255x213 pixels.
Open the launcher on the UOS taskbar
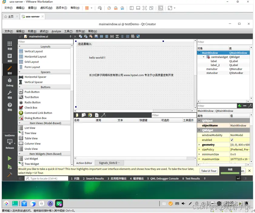pyautogui.click(x=6, y=203)
